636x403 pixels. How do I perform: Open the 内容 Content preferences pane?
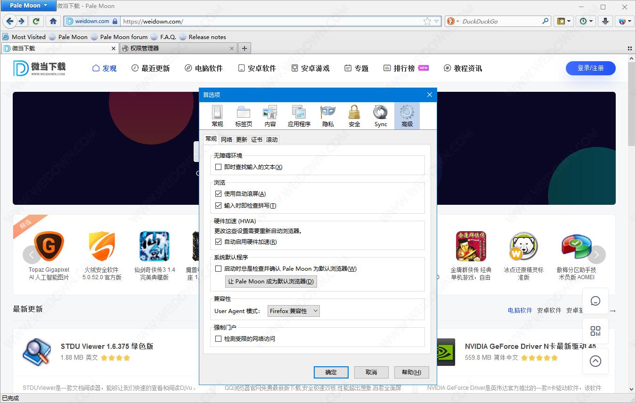[270, 116]
